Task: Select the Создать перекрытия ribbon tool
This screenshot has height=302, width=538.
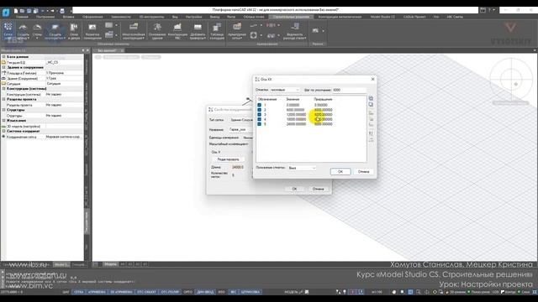Action: (x=55, y=32)
